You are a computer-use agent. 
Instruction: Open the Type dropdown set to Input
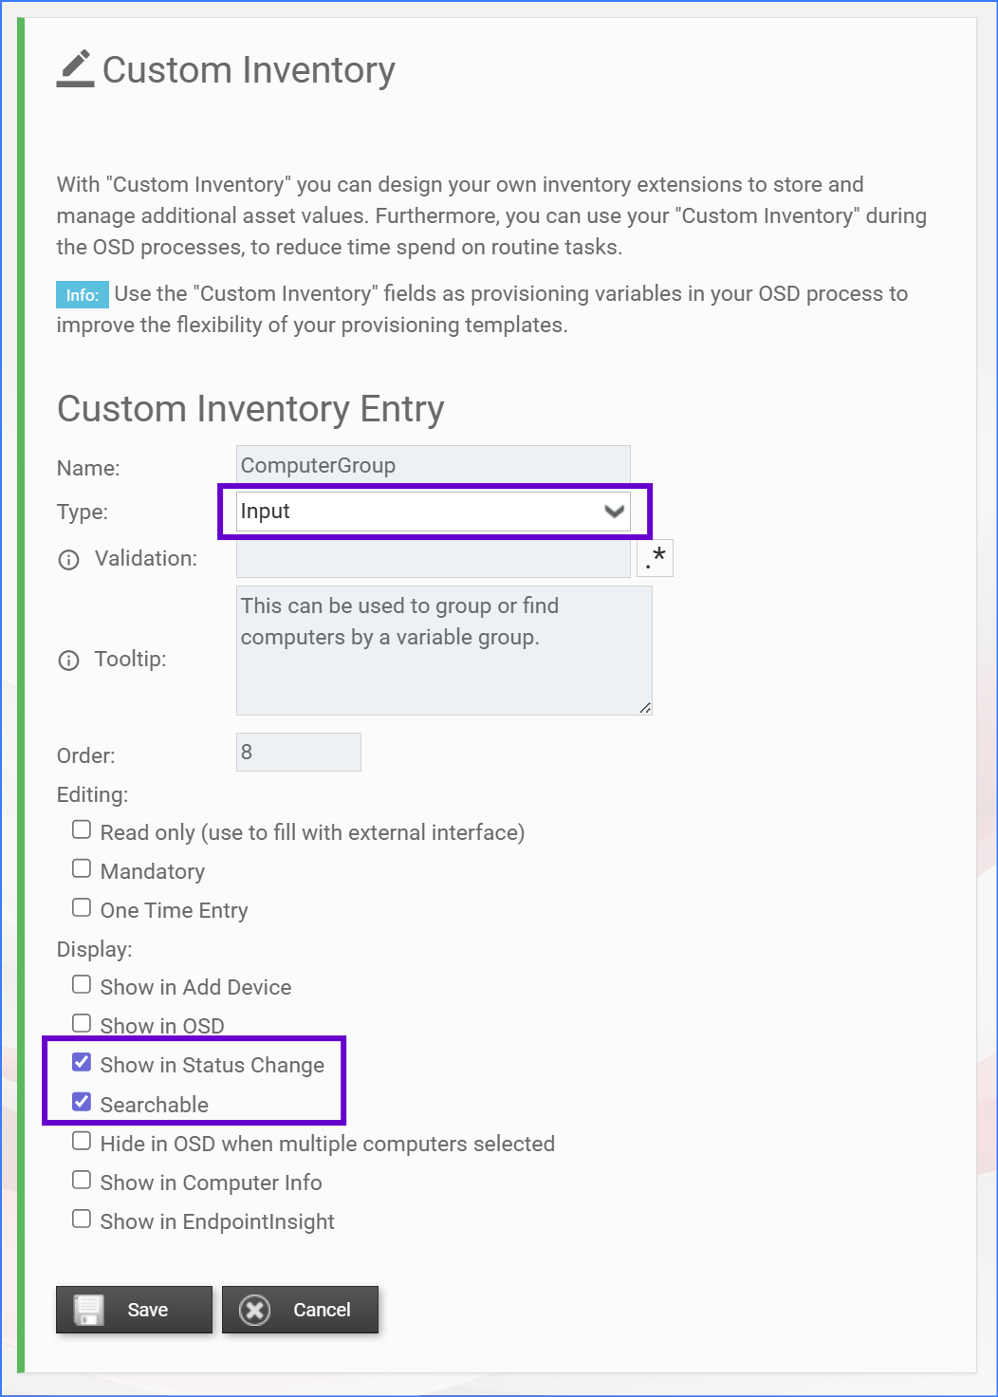(434, 512)
